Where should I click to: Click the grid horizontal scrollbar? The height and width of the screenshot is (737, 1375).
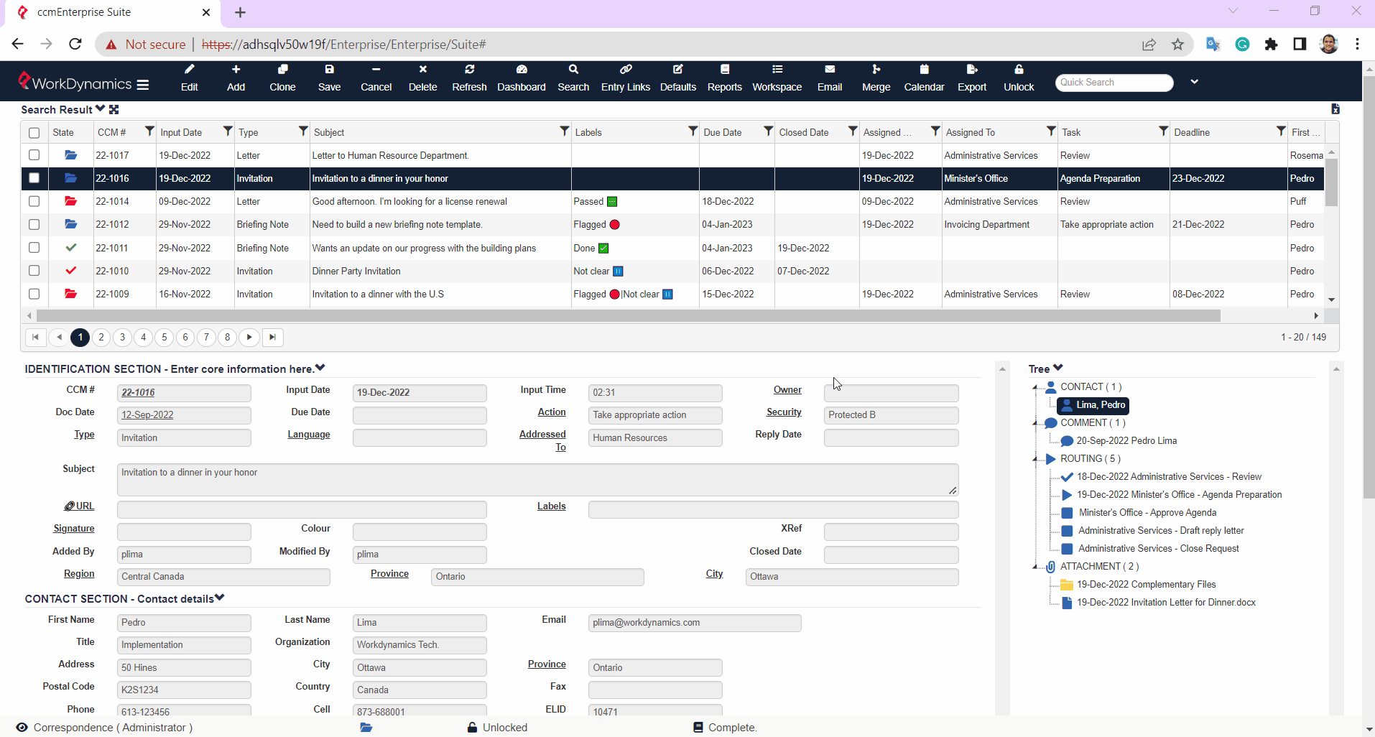629,315
